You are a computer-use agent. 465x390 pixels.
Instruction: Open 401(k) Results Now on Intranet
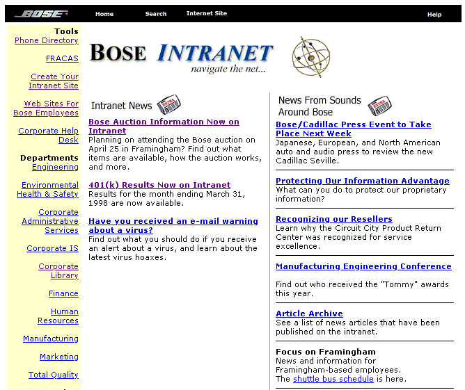click(x=159, y=185)
